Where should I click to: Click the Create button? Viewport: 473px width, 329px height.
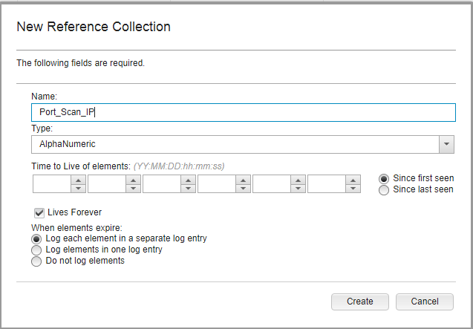pos(360,302)
